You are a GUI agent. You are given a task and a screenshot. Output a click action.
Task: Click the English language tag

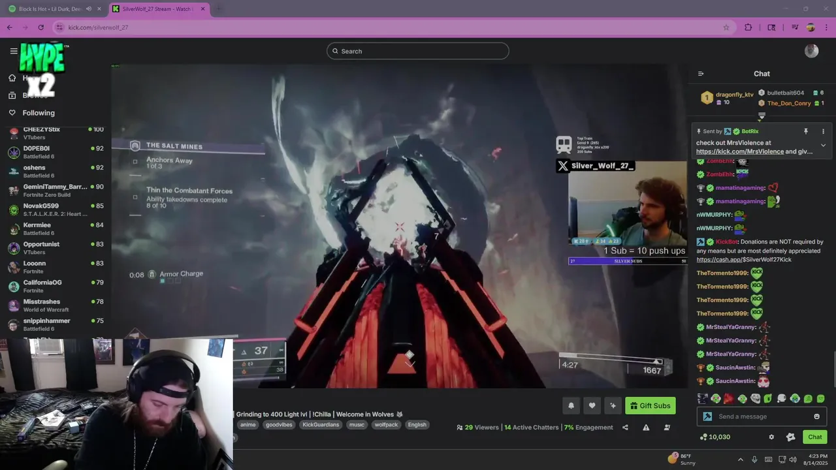tap(417, 425)
